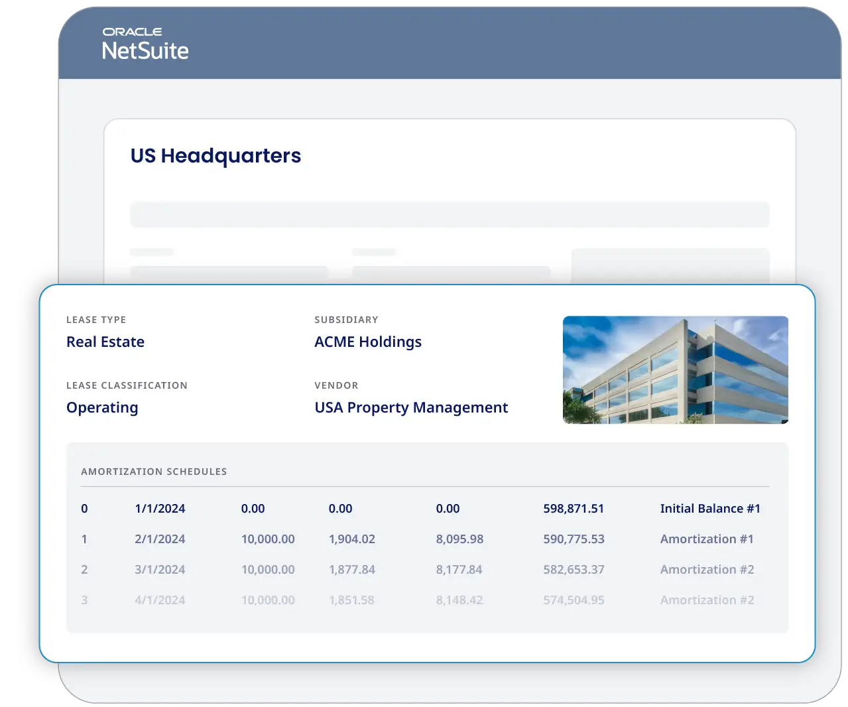
Task: Open the ACME Holdings subsidiary record
Action: pos(368,342)
